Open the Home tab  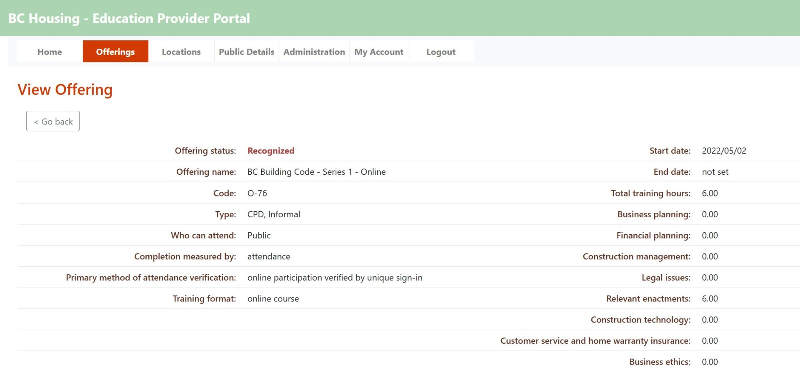click(x=50, y=52)
